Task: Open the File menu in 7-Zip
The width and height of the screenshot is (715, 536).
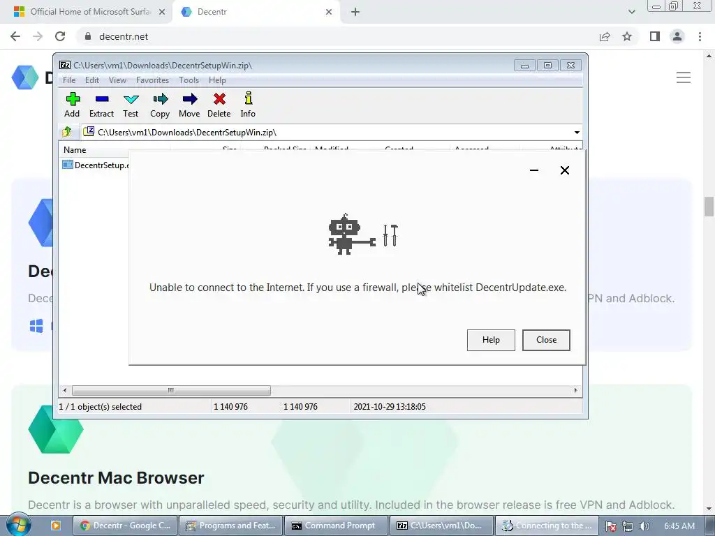Action: (x=69, y=80)
